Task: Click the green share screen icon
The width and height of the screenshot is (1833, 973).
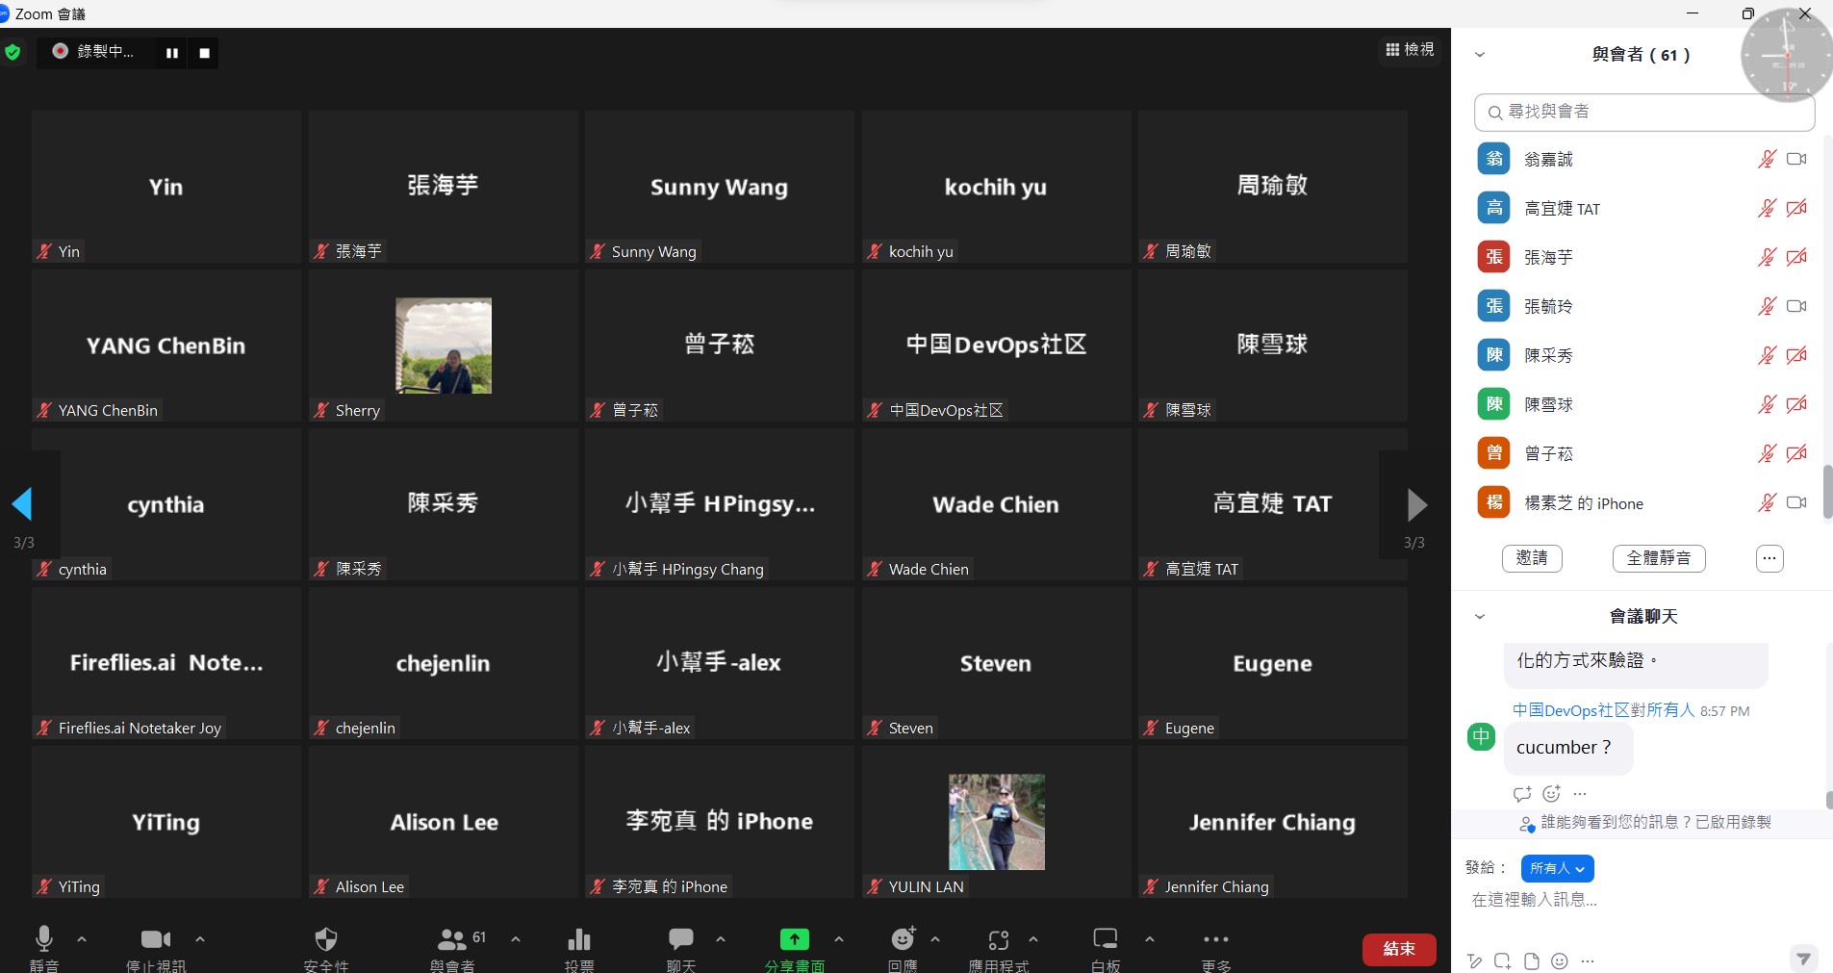Action: click(x=794, y=939)
